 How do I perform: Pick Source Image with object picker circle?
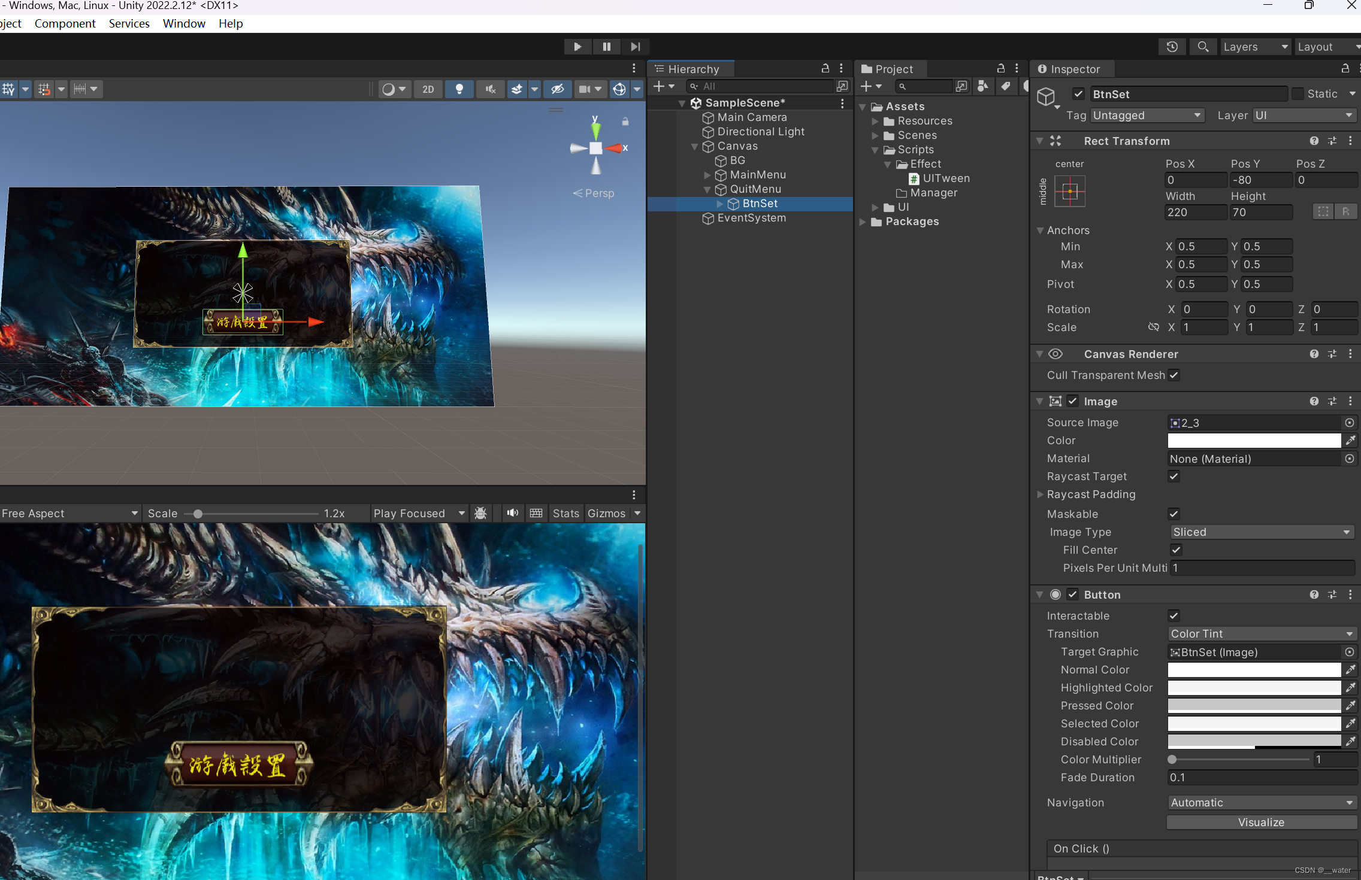pyautogui.click(x=1350, y=423)
